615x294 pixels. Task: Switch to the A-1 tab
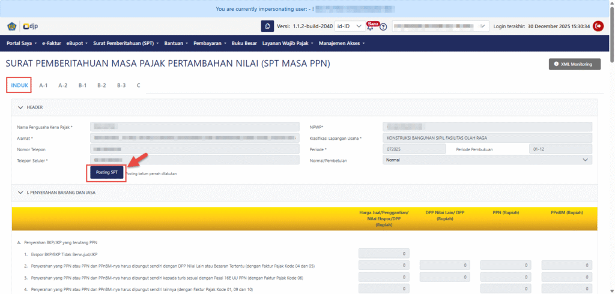coord(44,85)
